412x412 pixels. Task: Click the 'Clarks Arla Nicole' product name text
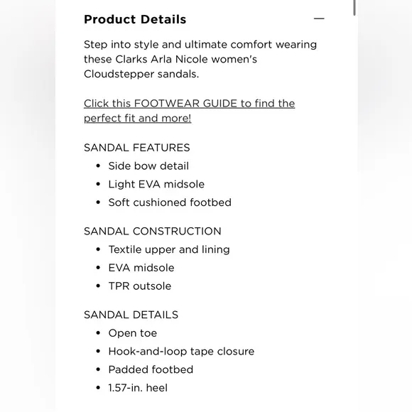pos(161,60)
